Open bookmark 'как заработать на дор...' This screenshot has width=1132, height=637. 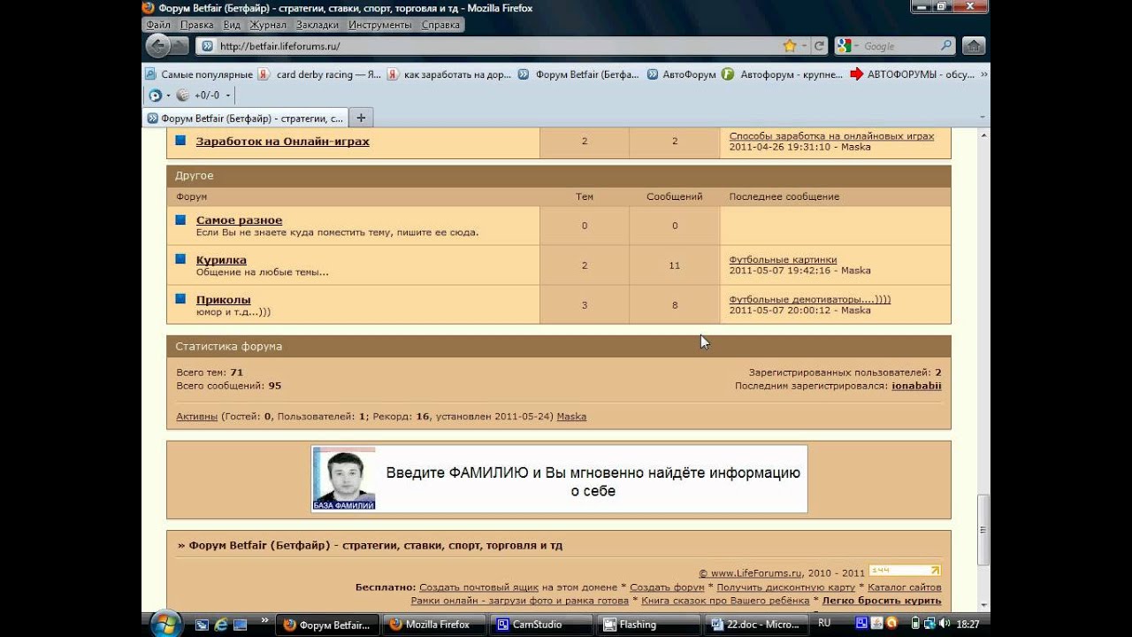(449, 74)
